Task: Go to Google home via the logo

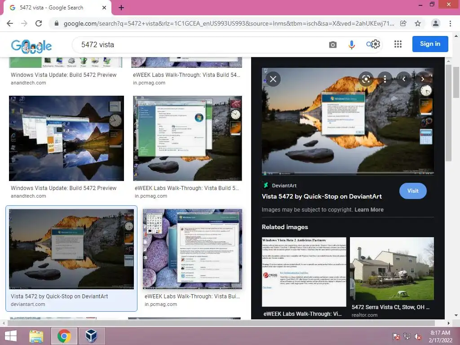Action: pos(31,46)
